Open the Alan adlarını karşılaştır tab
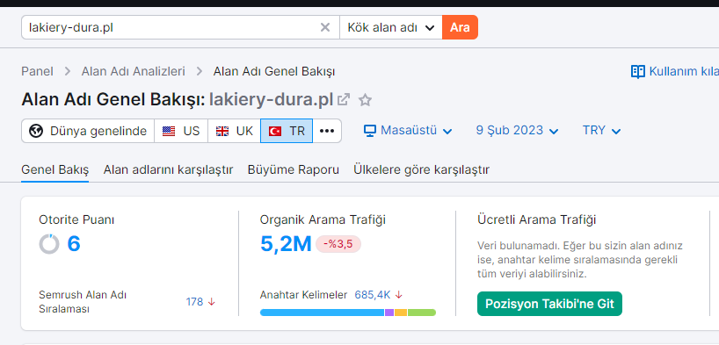This screenshot has width=719, height=345. click(168, 170)
